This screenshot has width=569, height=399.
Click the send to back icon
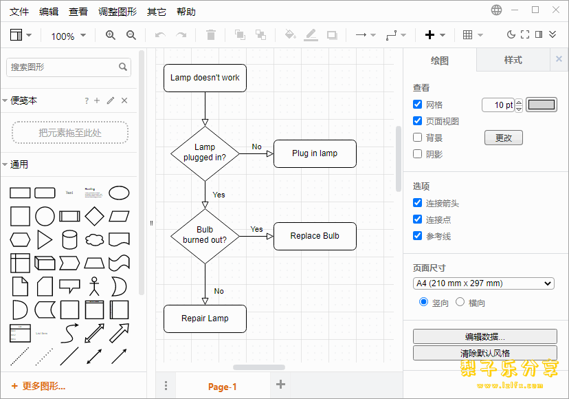[x=260, y=35]
